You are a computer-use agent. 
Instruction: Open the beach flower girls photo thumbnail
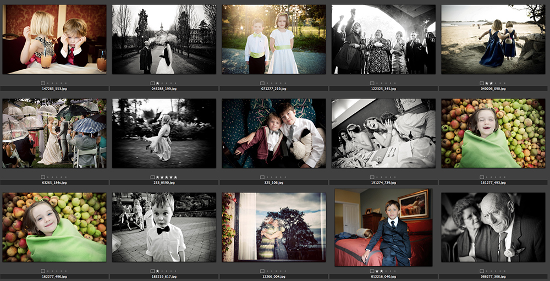493,39
